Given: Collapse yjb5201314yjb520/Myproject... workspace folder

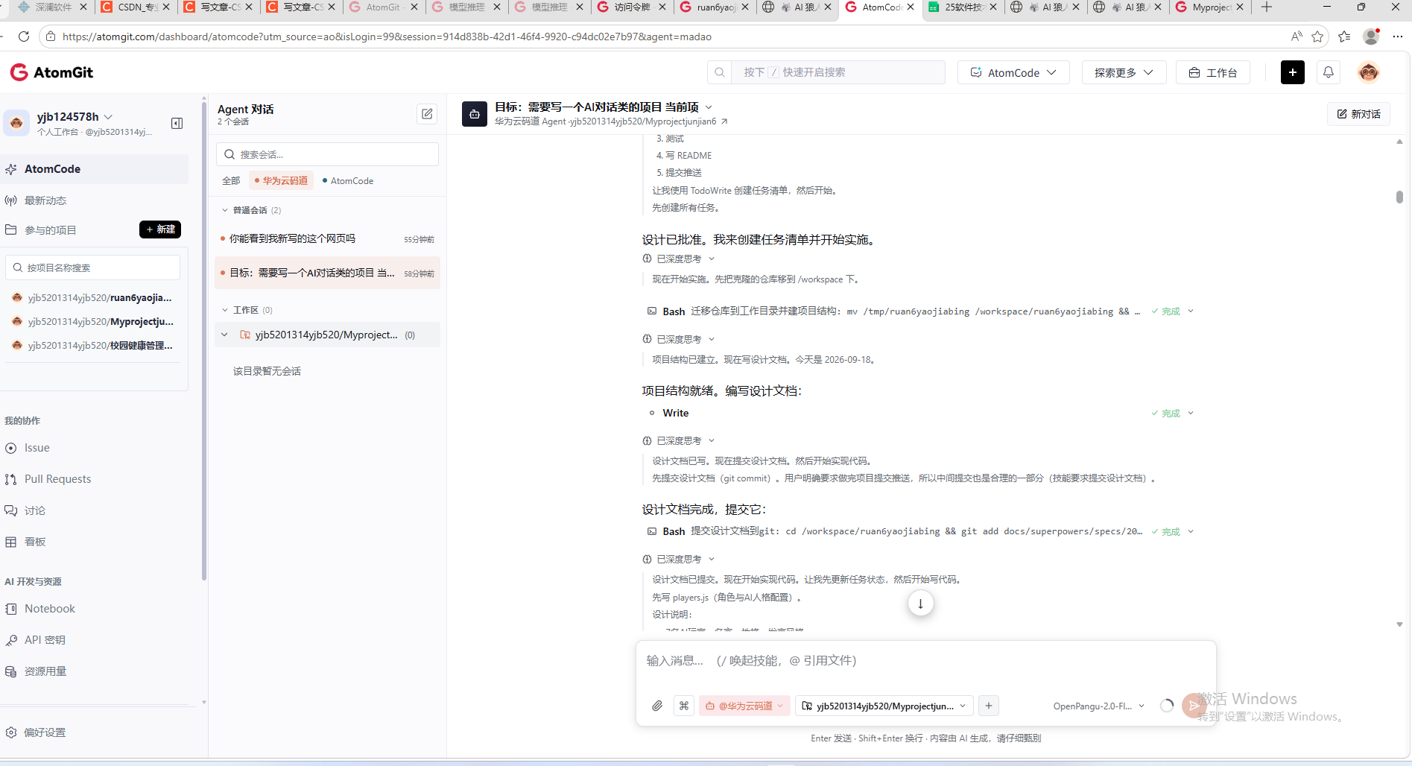Looking at the screenshot, I should [x=224, y=335].
